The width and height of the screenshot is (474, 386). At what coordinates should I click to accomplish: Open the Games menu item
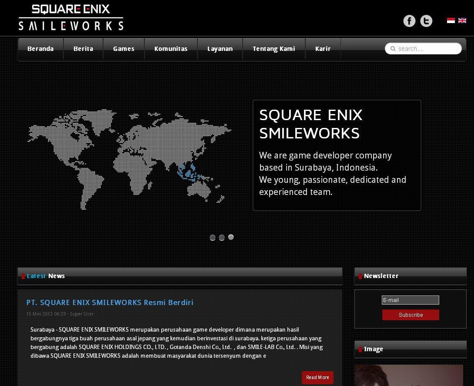coord(124,49)
